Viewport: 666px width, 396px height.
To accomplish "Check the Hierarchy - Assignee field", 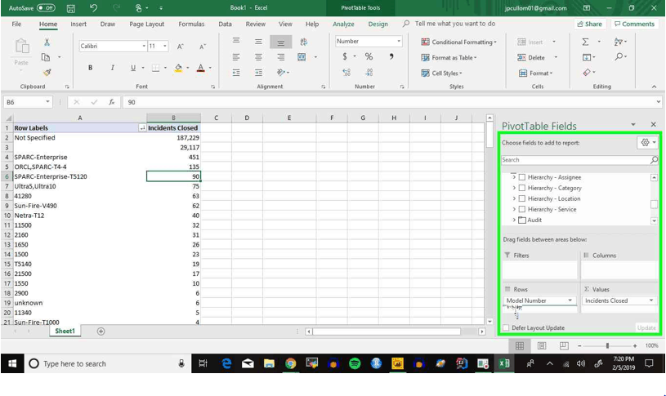I will 522,177.
